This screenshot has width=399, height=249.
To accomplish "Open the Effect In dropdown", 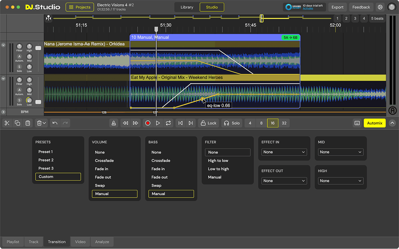I will (284, 152).
